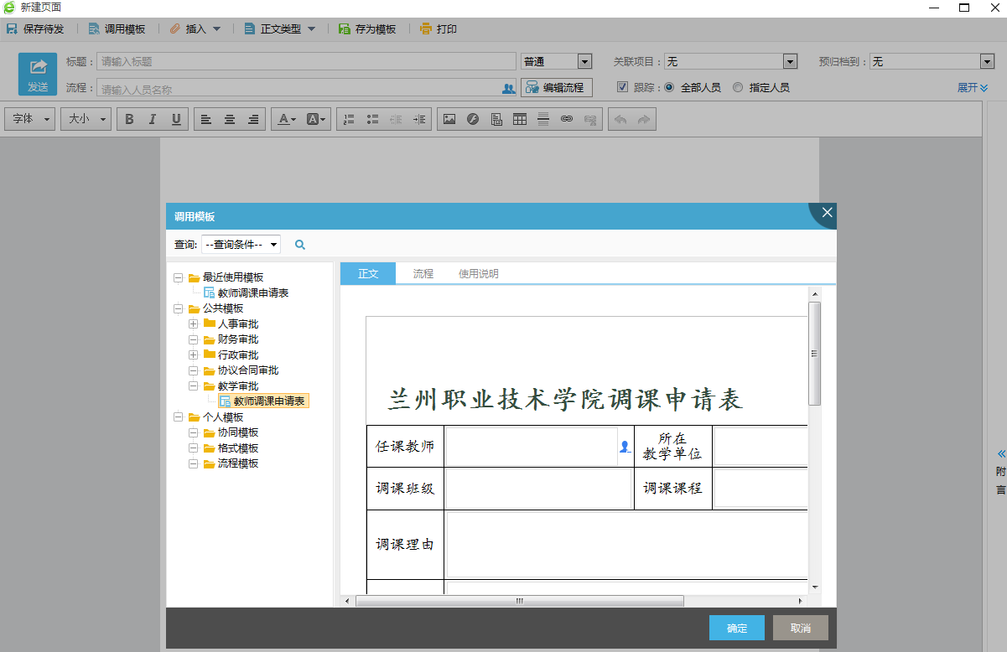The image size is (1007, 652).
Task: Click the 标题 title input field
Action: point(306,61)
